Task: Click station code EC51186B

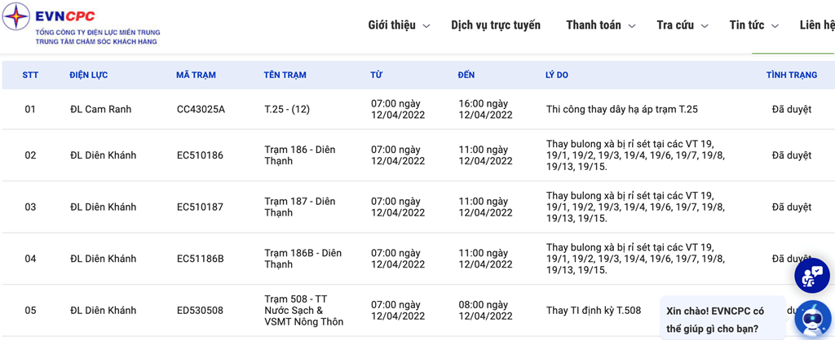Action: point(200,259)
